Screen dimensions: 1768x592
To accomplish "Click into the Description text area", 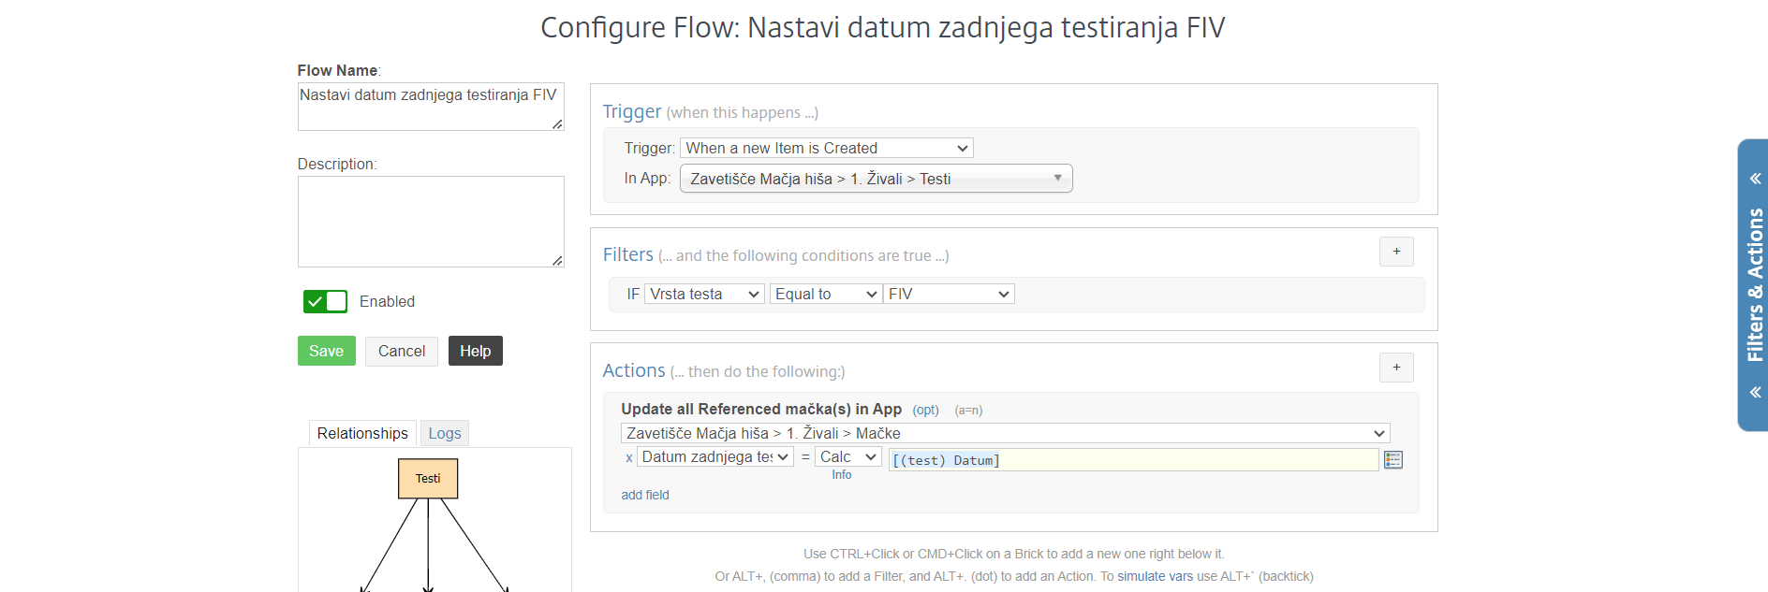I will click(430, 221).
